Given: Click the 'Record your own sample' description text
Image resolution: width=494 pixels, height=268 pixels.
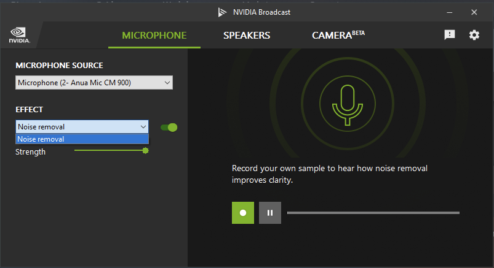Looking at the screenshot, I should (x=330, y=174).
